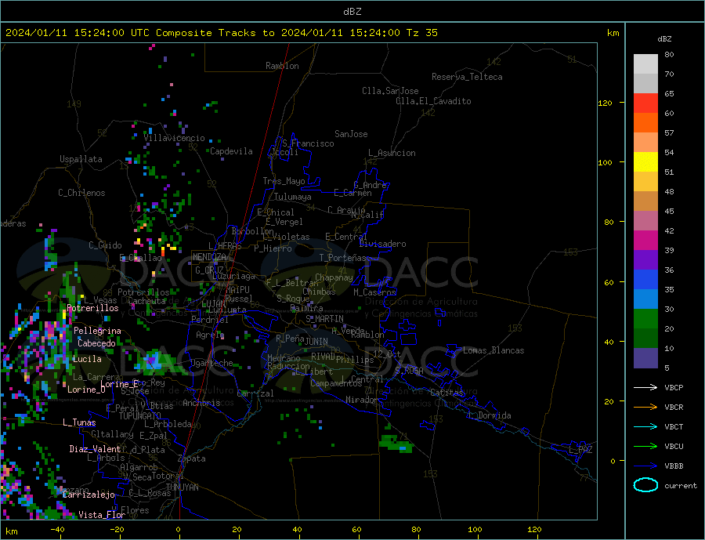Select the topmost light gray 70-80 dBZ color swatch
This screenshot has width=705, height=540.
coord(645,64)
